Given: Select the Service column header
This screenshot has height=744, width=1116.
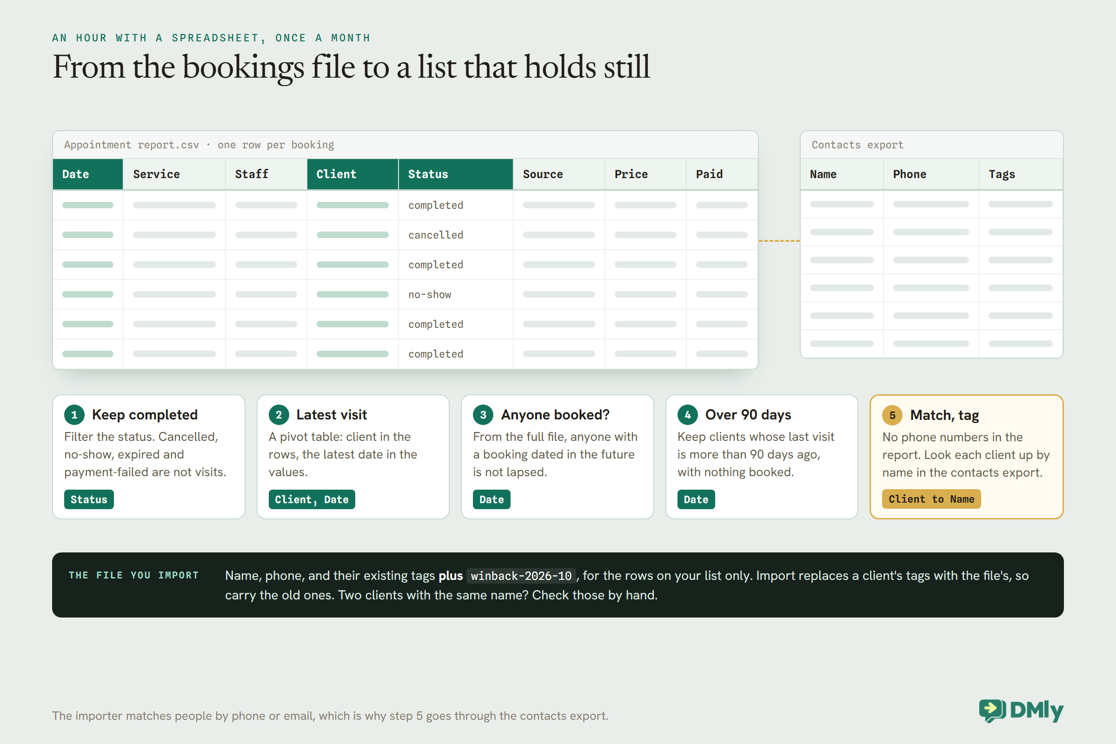Looking at the screenshot, I should click(x=174, y=174).
